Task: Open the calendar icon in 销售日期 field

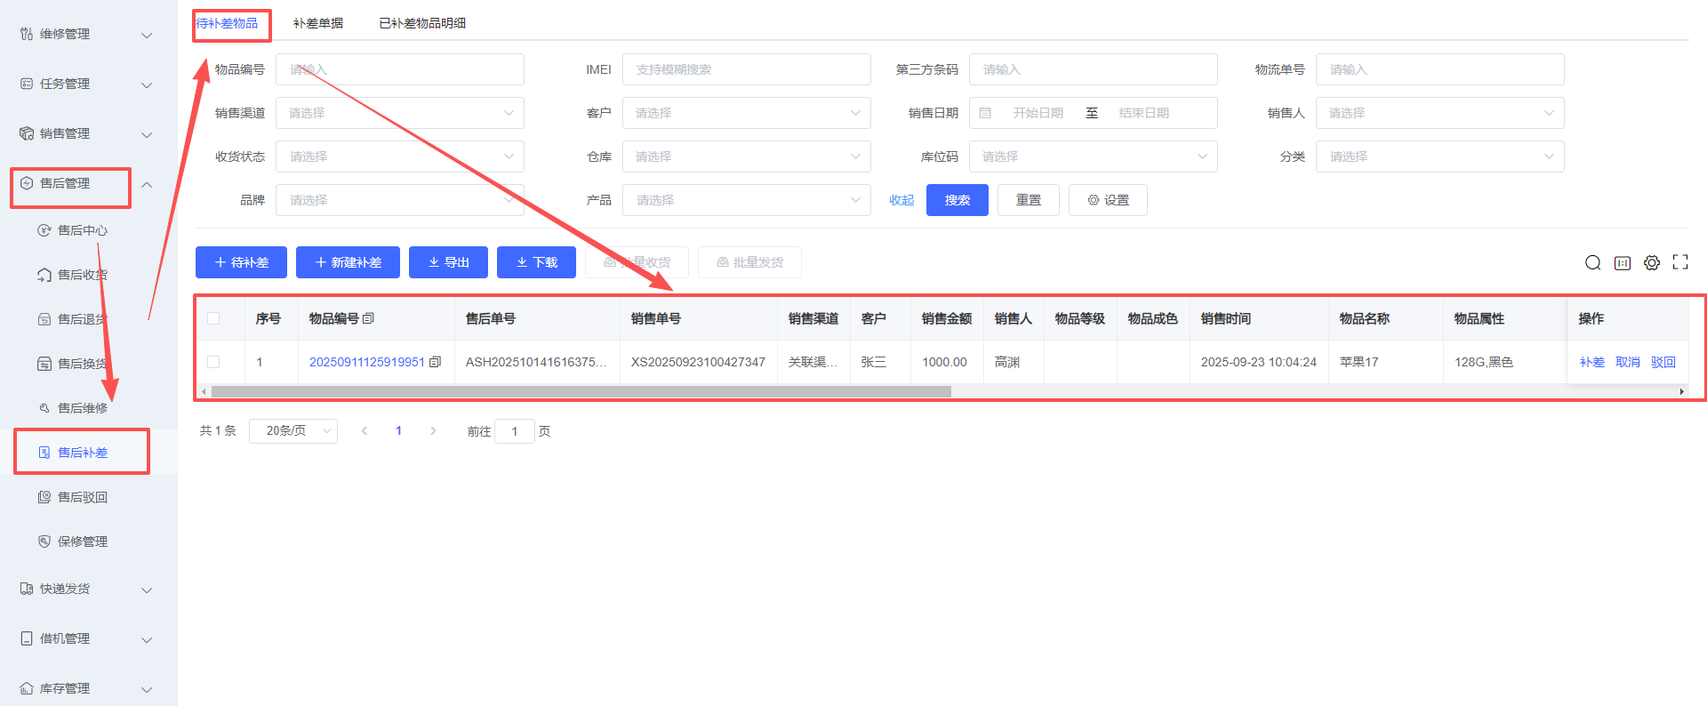Action: 985,113
